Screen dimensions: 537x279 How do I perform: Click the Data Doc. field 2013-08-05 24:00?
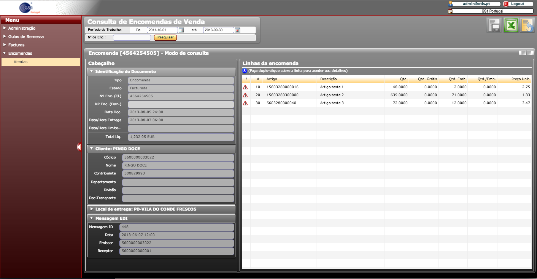(x=181, y=113)
